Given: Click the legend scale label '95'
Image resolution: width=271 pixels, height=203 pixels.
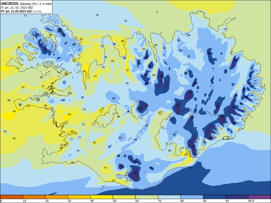Looking at the screenshot, I should tap(227, 201).
